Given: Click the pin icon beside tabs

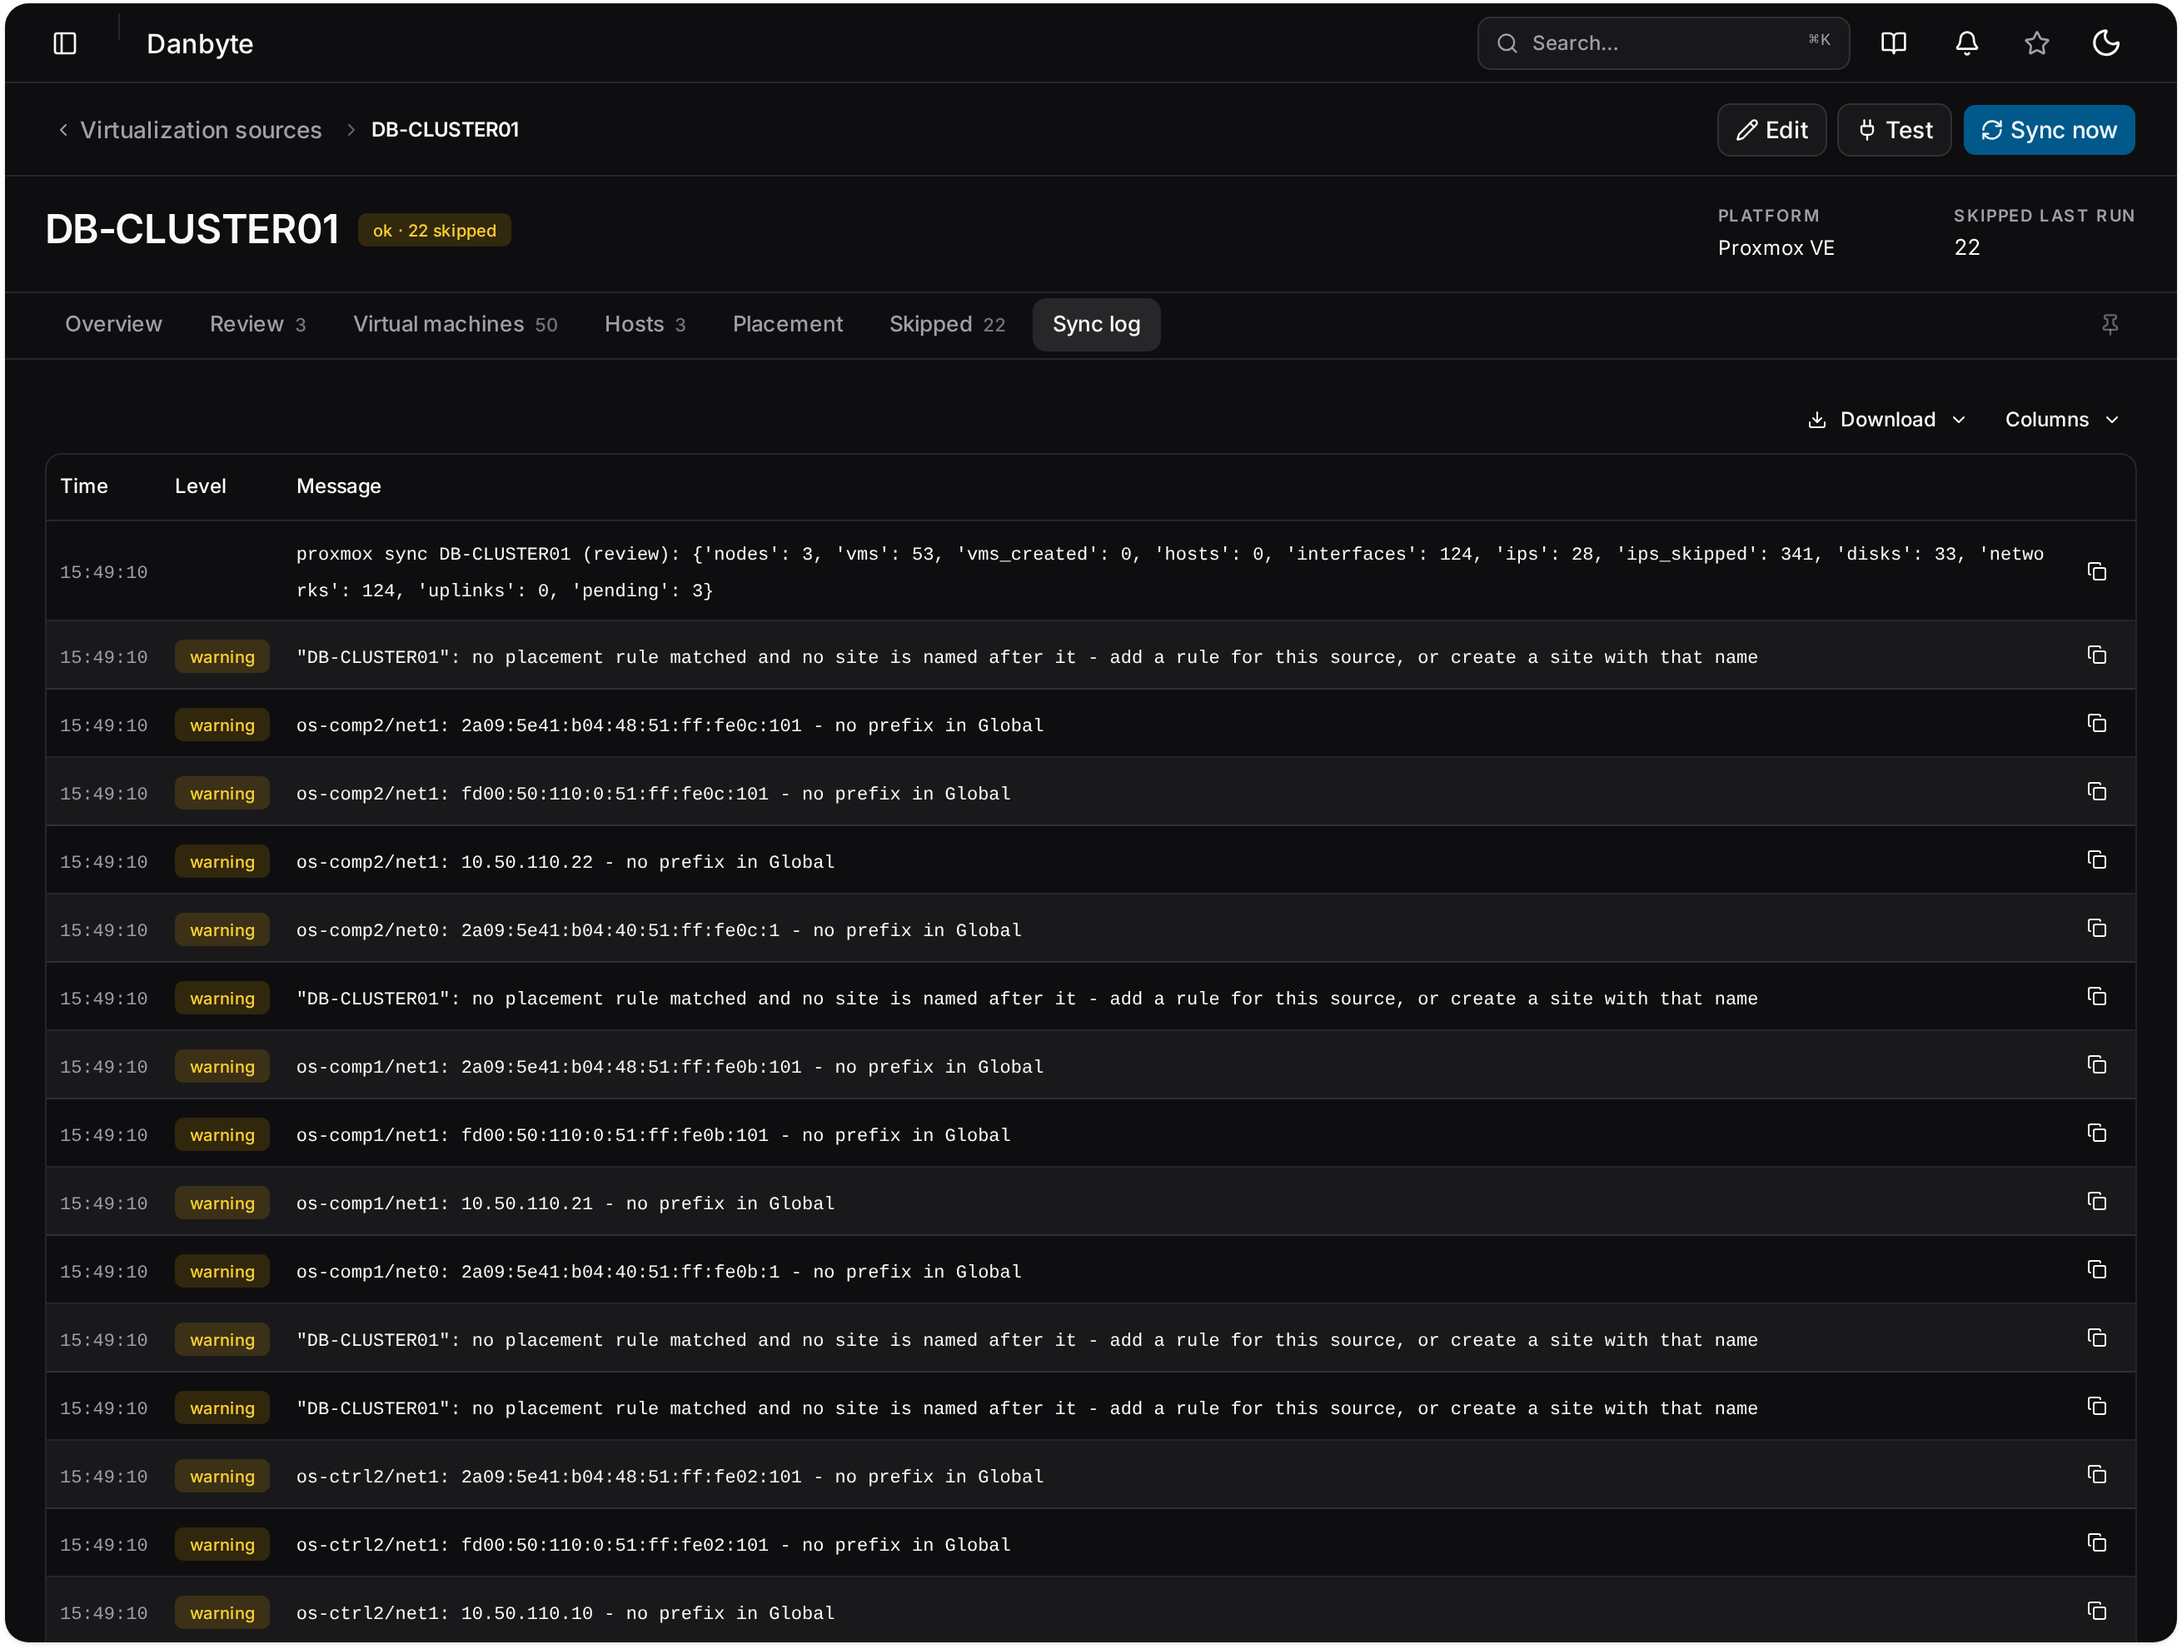Looking at the screenshot, I should coord(2109,325).
